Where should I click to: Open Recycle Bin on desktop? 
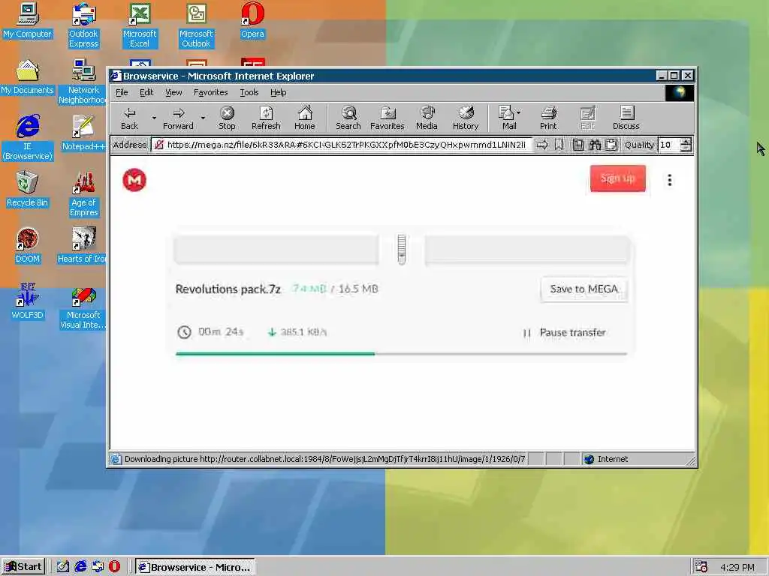(28, 190)
